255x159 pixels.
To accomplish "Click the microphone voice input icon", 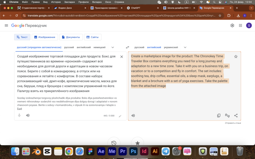I will [19, 115].
